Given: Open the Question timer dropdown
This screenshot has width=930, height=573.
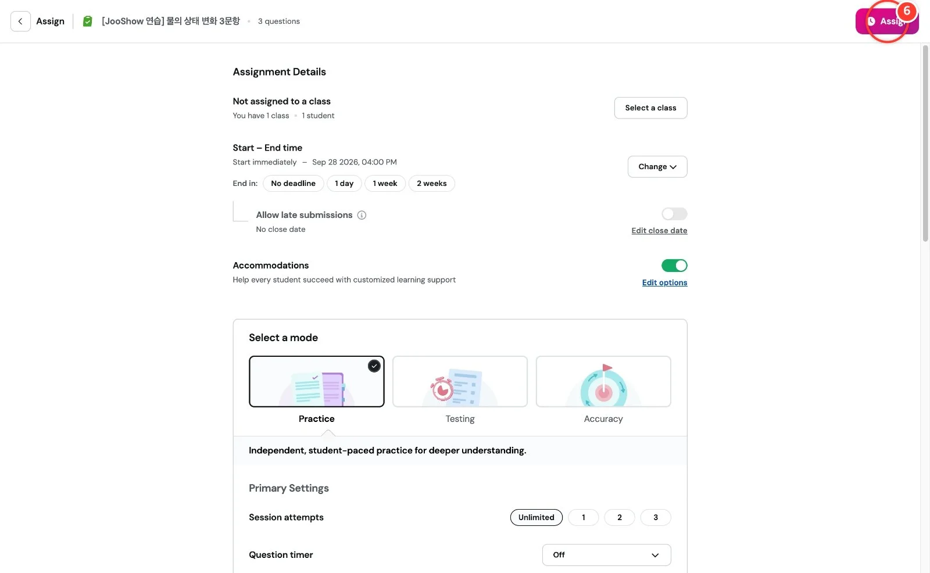Looking at the screenshot, I should 606,555.
